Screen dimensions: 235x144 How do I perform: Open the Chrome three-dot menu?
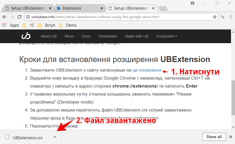[231, 17]
